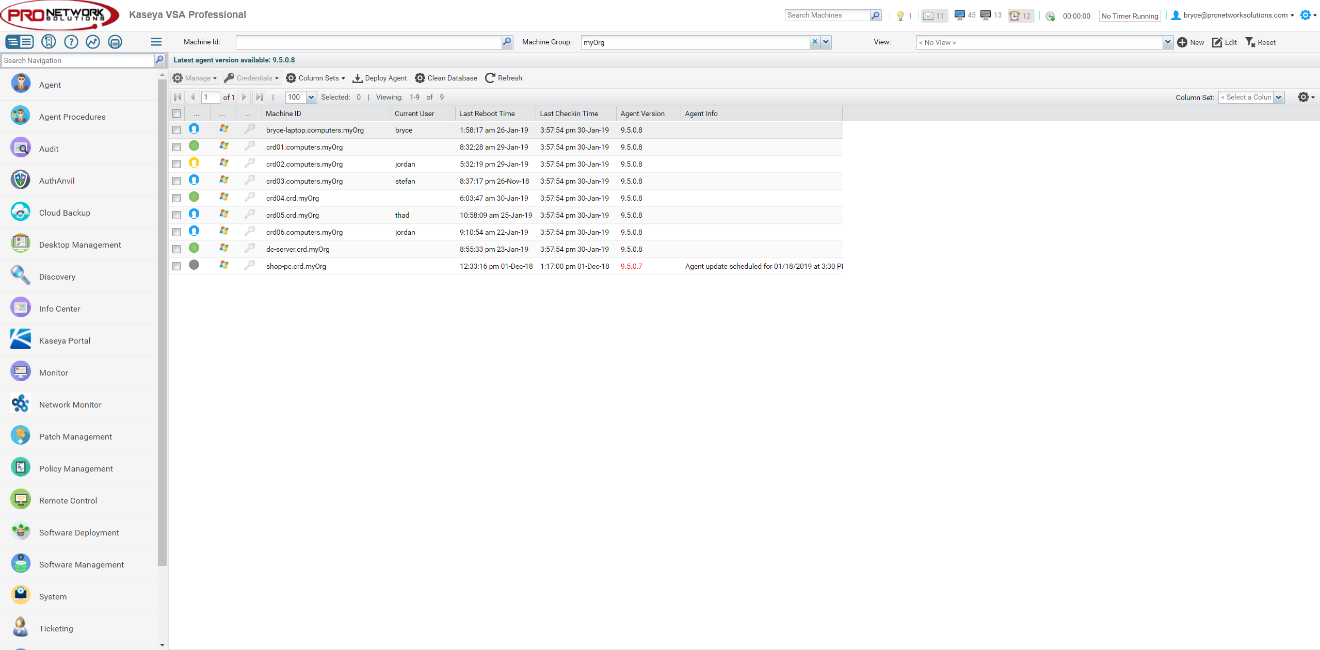Click the bookmarks icon in navigation toolbar

coord(49,42)
